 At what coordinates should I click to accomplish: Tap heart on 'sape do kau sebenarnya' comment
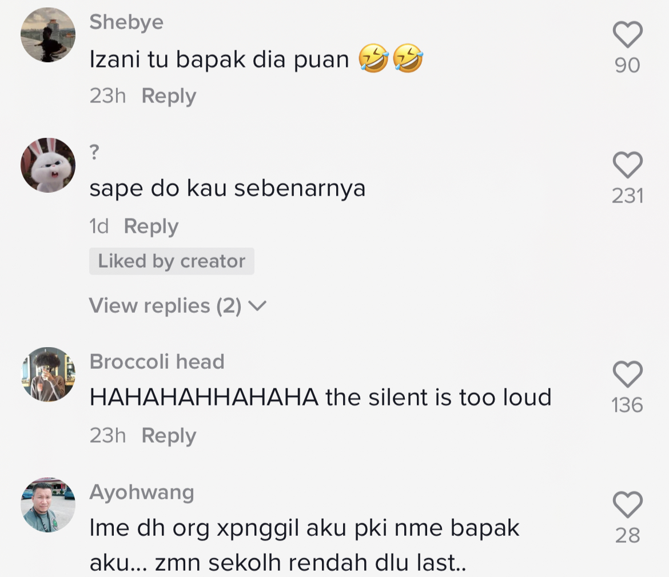tap(627, 166)
